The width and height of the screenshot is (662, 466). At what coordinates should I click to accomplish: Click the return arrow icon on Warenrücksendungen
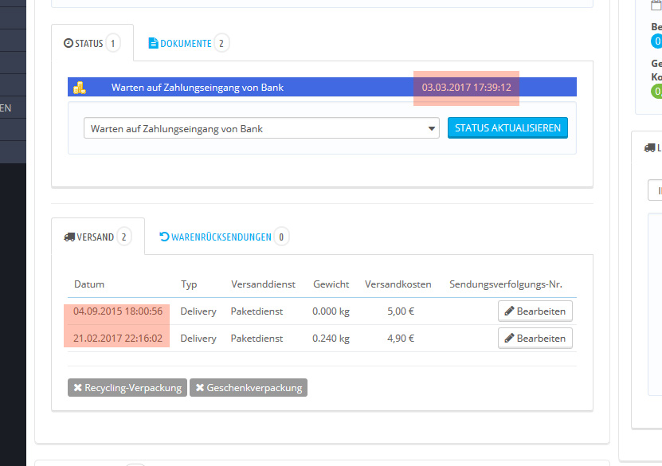point(164,237)
